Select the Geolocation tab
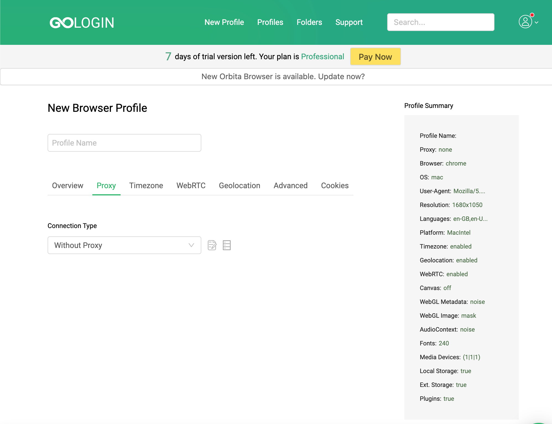 pyautogui.click(x=239, y=185)
